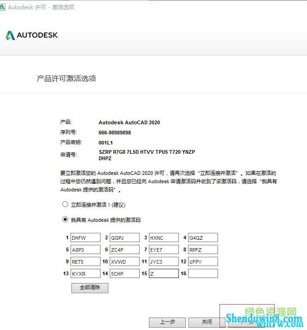This screenshot has width=307, height=330.
Task: Click activation code field 11 with JYC3
Action: [164, 261]
